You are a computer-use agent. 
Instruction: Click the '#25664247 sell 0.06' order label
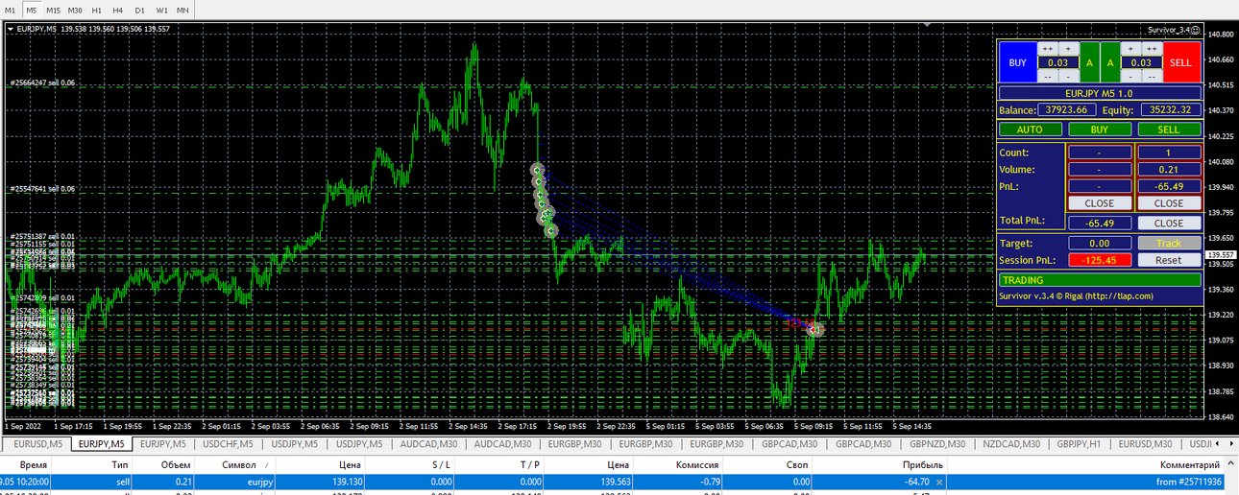(x=42, y=83)
